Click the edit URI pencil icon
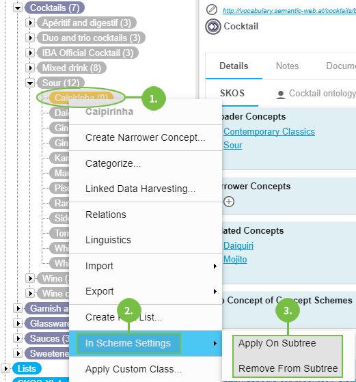This screenshot has height=382, width=356. [x=212, y=10]
